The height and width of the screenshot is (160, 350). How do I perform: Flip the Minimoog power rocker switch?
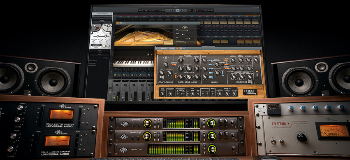coord(257,77)
